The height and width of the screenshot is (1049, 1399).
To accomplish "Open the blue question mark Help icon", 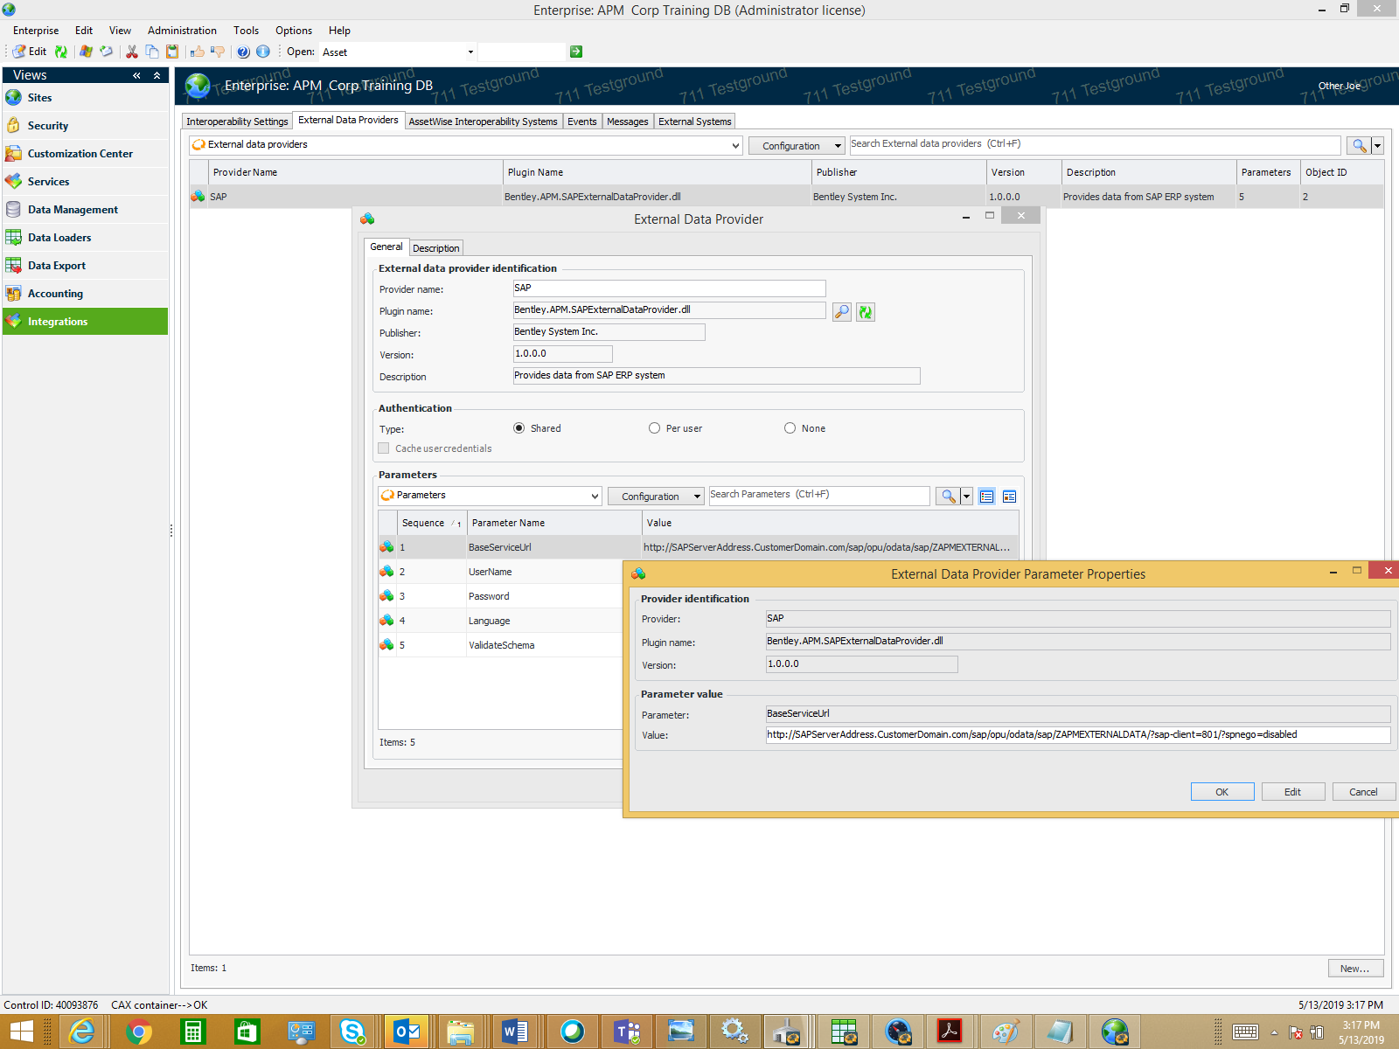I will (x=243, y=52).
